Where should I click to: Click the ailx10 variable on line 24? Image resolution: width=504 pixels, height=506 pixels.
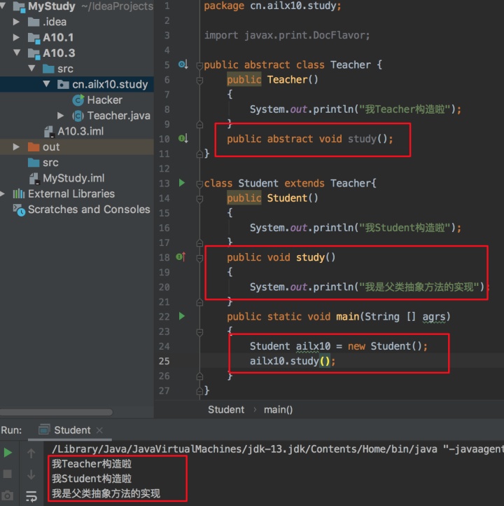coord(313,346)
